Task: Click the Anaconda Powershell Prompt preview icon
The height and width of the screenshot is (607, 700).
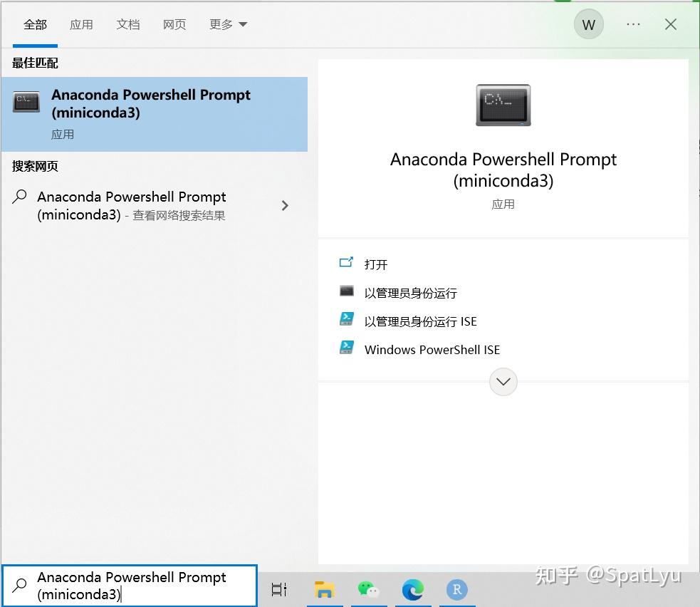Action: coord(503,104)
